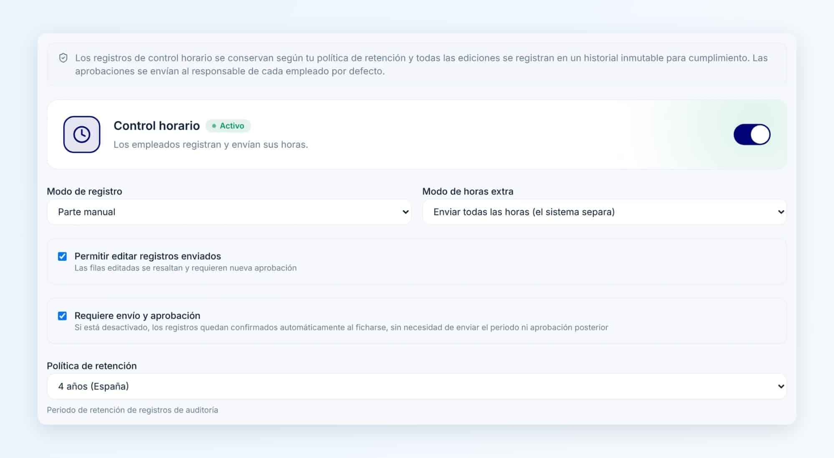Click the 'Las filas editadas se resaltan' description
The image size is (834, 458).
click(186, 268)
